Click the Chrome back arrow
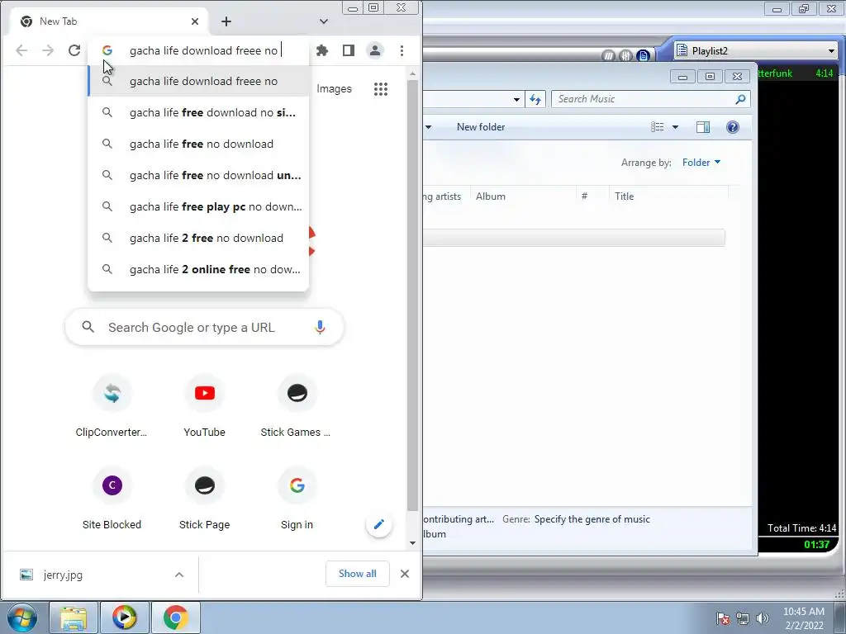 pos(21,50)
